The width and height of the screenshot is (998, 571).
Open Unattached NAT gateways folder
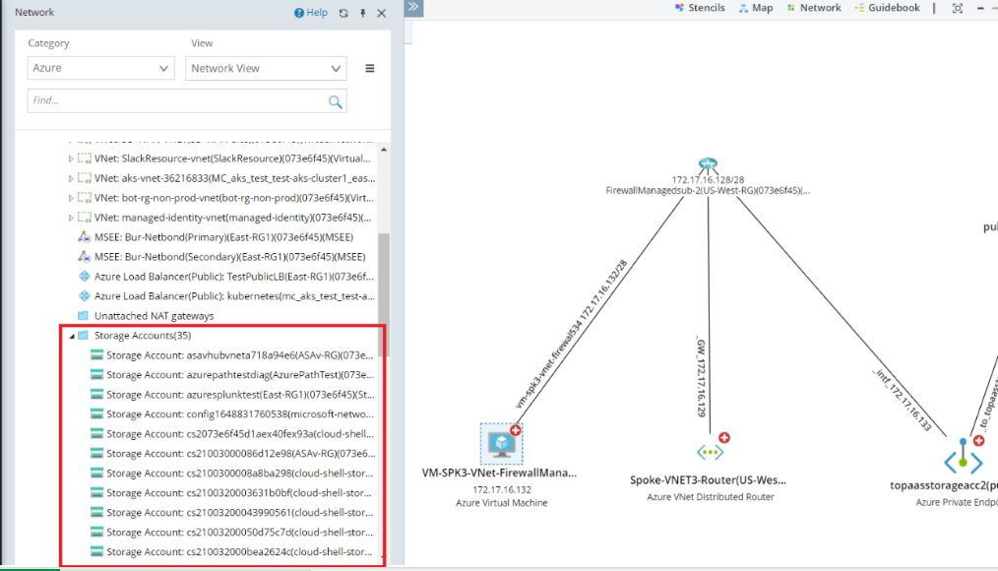tap(154, 316)
